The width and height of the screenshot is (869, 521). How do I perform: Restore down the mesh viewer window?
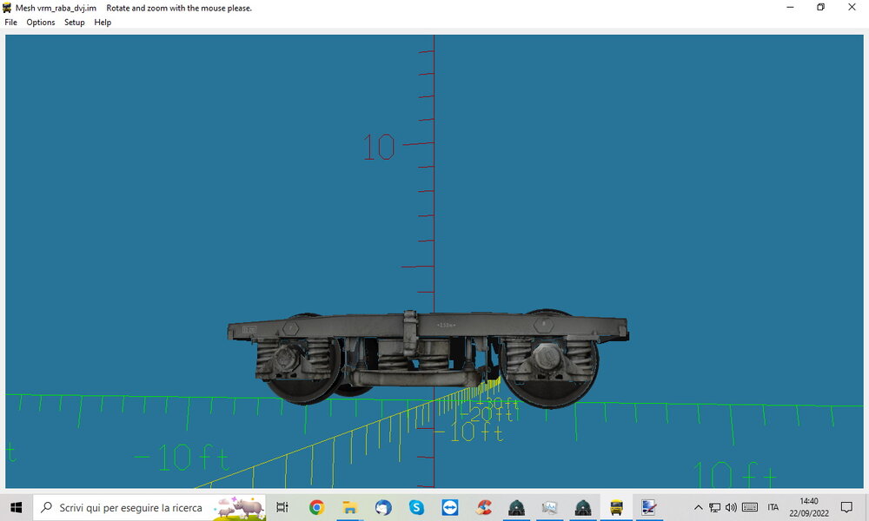click(x=821, y=7)
